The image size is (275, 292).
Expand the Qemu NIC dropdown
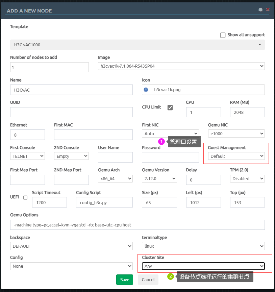tap(236, 133)
